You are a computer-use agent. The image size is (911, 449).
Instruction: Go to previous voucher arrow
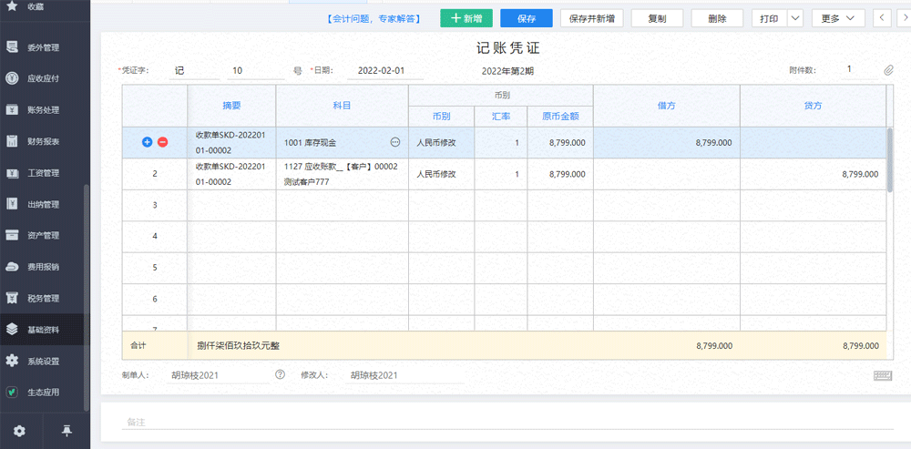coord(881,18)
